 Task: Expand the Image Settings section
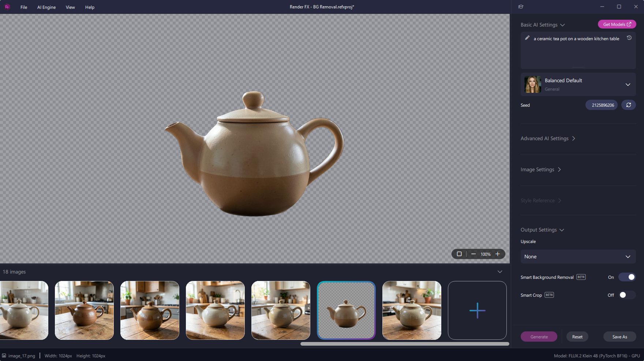[541, 170]
